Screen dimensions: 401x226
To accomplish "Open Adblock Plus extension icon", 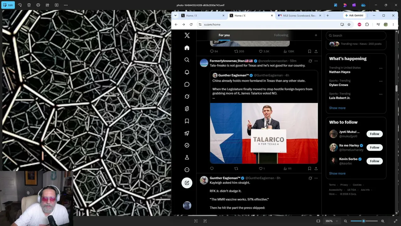I will click(359, 24).
